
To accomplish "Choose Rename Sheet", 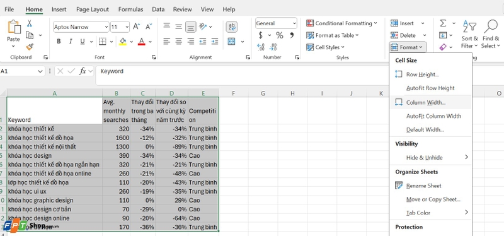I will 431,186.
